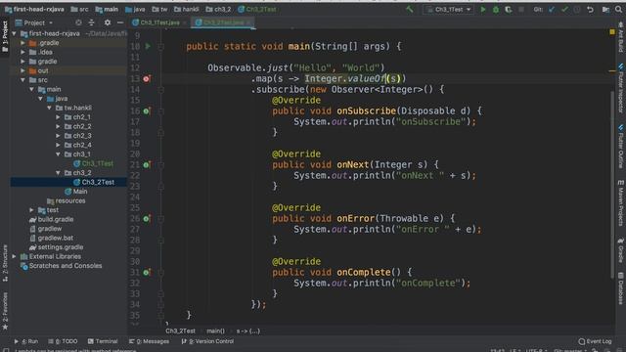This screenshot has height=352, width=626.
Task: Click the editor vertical scrollbar
Action: click(612, 184)
